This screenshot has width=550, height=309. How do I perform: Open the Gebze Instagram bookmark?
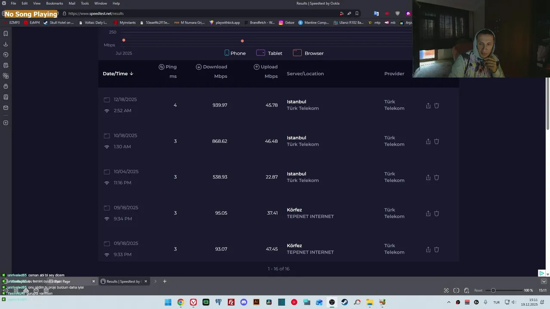(x=287, y=23)
